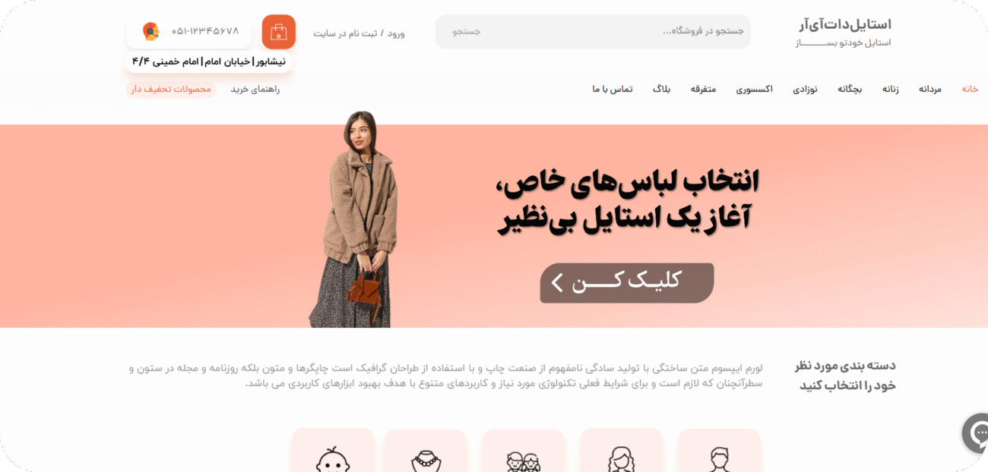The width and height of the screenshot is (988, 472).
Task: Open the مردانه menu item
Action: click(930, 90)
